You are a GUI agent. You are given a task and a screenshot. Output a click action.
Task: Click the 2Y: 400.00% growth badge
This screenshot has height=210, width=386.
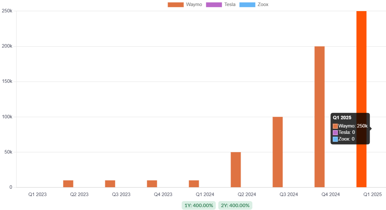pos(235,205)
